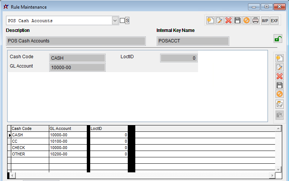Click the grid's horizontal scrollbar right arrow
The image size is (289, 181).
(x=272, y=175)
